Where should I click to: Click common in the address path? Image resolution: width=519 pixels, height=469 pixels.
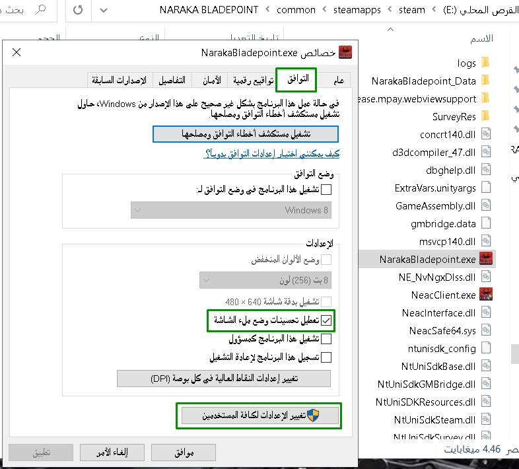click(296, 10)
